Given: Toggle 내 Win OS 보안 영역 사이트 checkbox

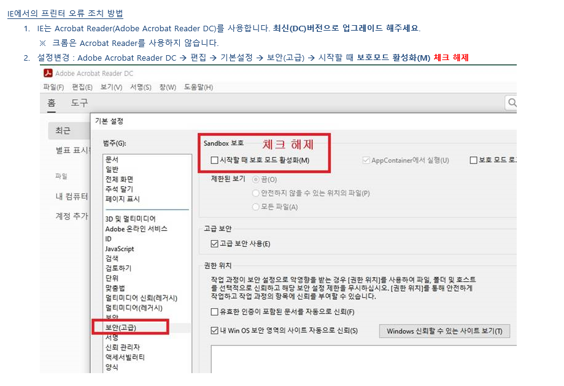Looking at the screenshot, I should coord(214,331).
